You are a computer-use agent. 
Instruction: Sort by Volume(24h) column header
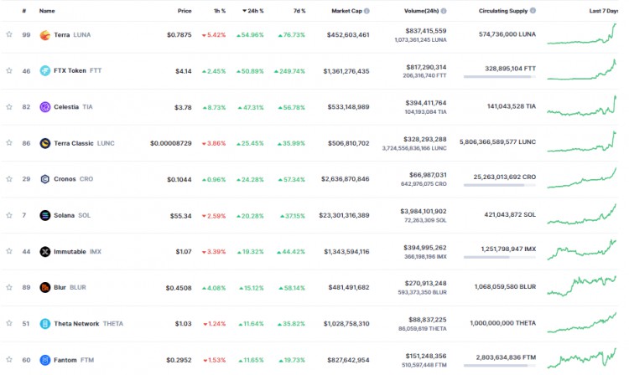click(x=421, y=11)
